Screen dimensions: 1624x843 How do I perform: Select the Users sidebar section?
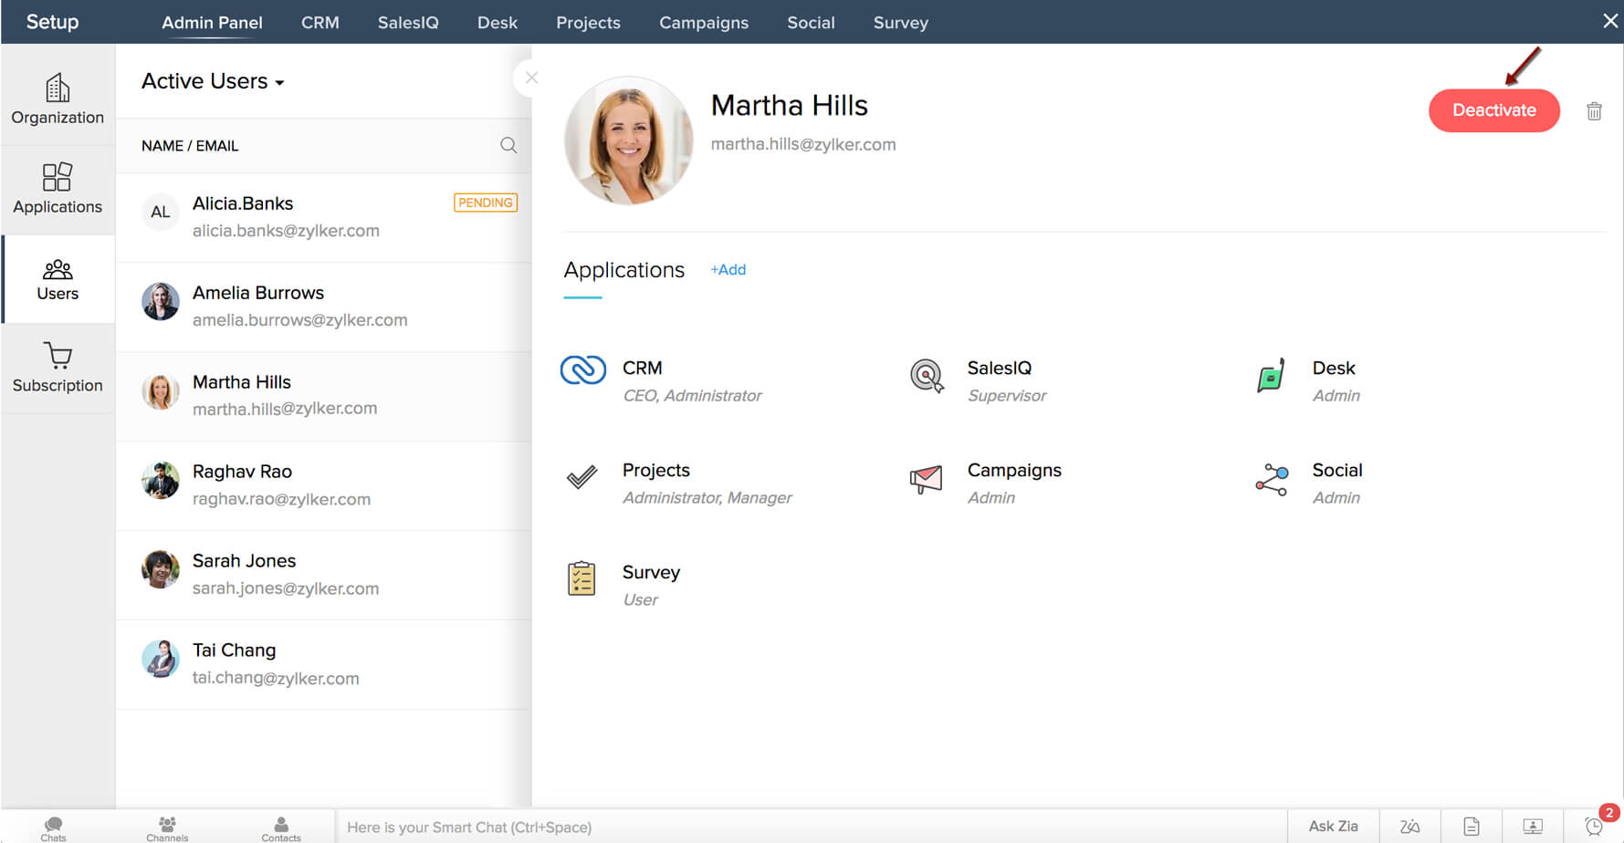(58, 279)
